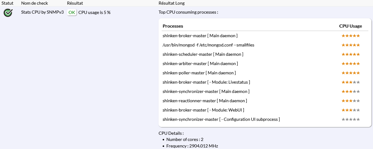Click the star rating for shinken-poller-master
This screenshot has height=149, width=373.
[351, 73]
